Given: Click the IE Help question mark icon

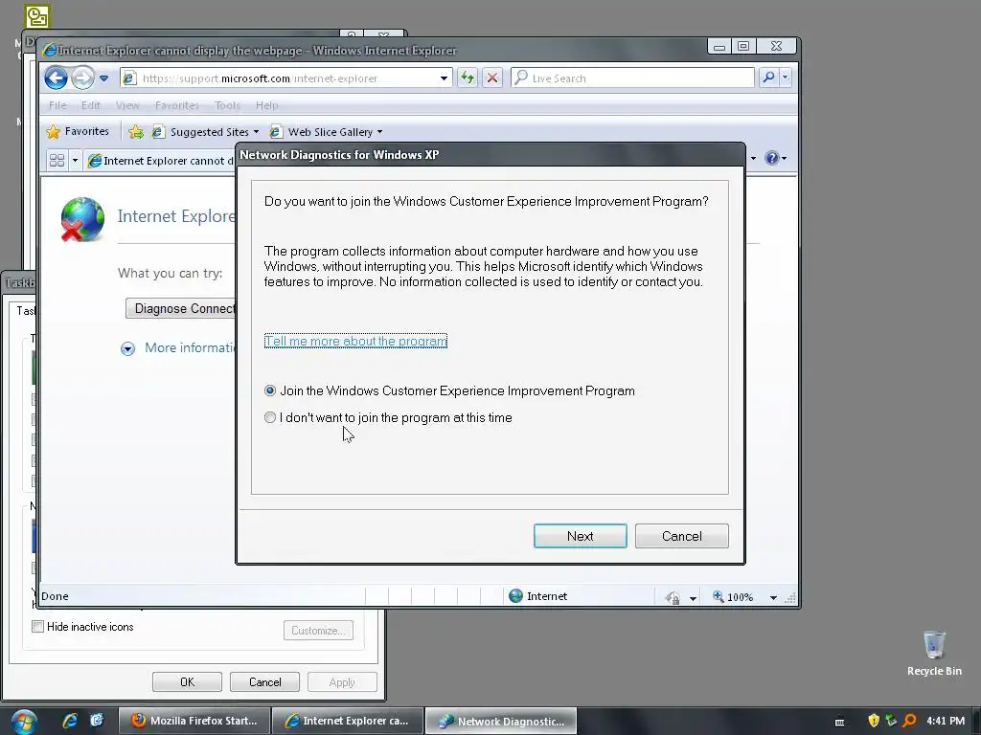Looking at the screenshot, I should (x=772, y=158).
